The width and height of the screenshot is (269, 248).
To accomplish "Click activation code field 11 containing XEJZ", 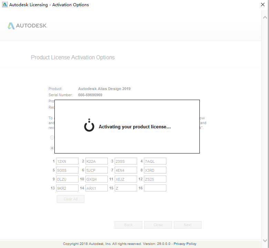I will pyautogui.click(x=126, y=179).
